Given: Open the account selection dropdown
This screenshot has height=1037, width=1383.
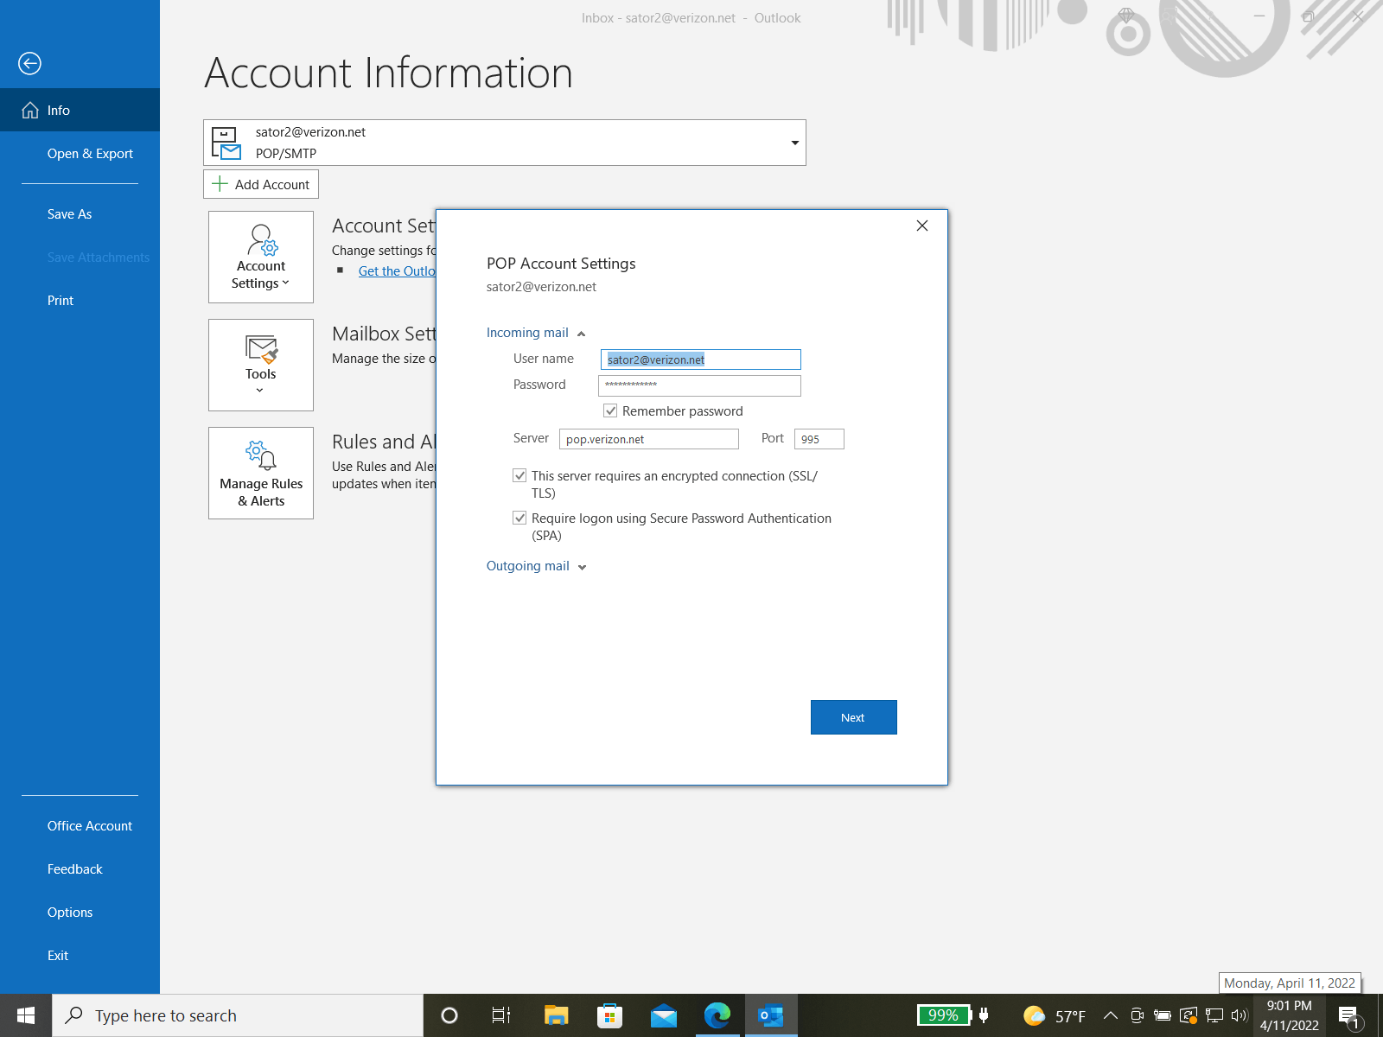Looking at the screenshot, I should [794, 143].
